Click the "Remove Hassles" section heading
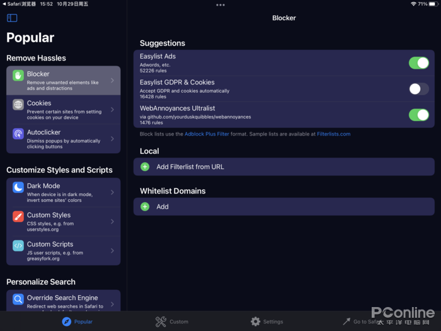This screenshot has width=441, height=331. [x=36, y=58]
